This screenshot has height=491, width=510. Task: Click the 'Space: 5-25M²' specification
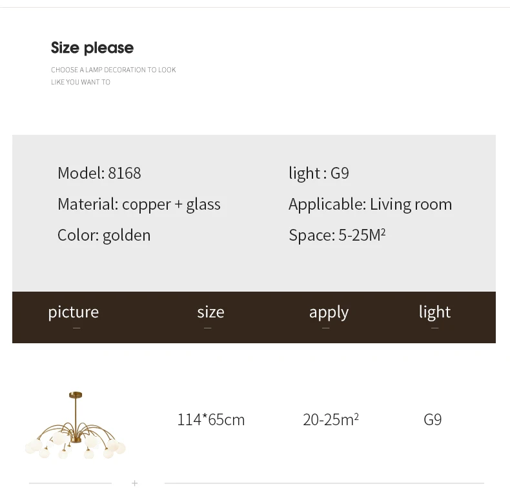[337, 235]
